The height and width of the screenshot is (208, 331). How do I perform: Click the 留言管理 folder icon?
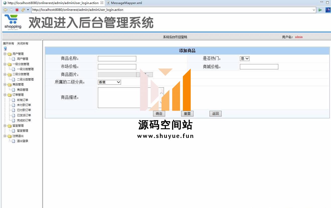click(10, 126)
